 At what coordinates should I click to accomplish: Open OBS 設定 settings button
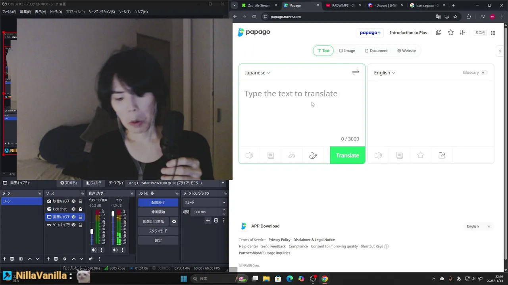point(158,240)
